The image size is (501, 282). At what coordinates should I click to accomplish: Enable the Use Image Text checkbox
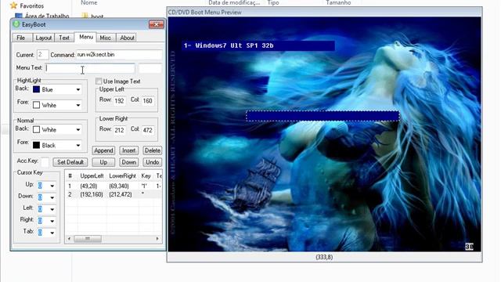coord(99,81)
